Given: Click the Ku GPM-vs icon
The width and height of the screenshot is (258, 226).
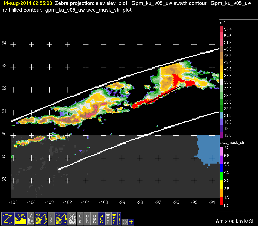Looking at the screenshot, I should 61,219.
